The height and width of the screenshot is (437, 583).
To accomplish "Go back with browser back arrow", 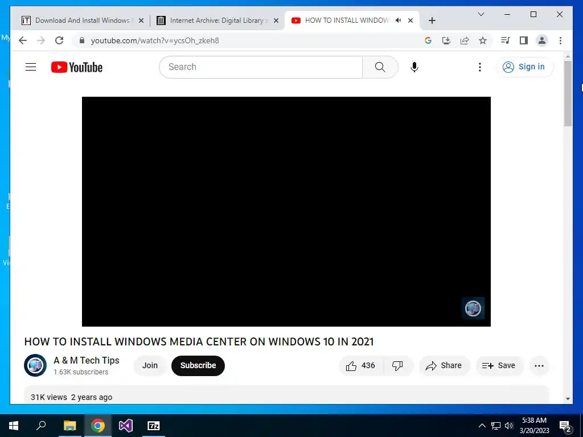I will [23, 40].
